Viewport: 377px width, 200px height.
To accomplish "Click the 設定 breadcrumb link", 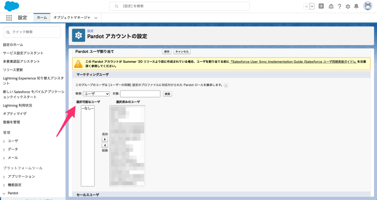I will (x=91, y=31).
